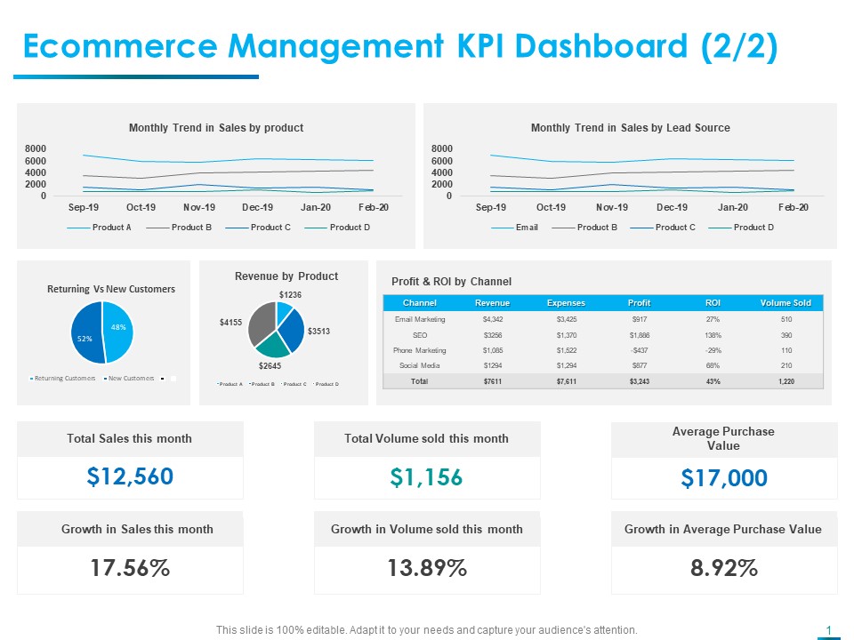Viewport: 854px width, 640px height.
Task: Select the Total row label in table
Action: (419, 381)
